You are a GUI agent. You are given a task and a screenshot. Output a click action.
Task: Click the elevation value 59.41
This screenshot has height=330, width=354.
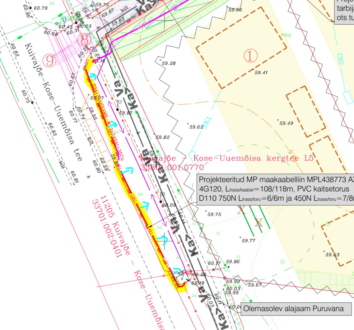(261, 73)
